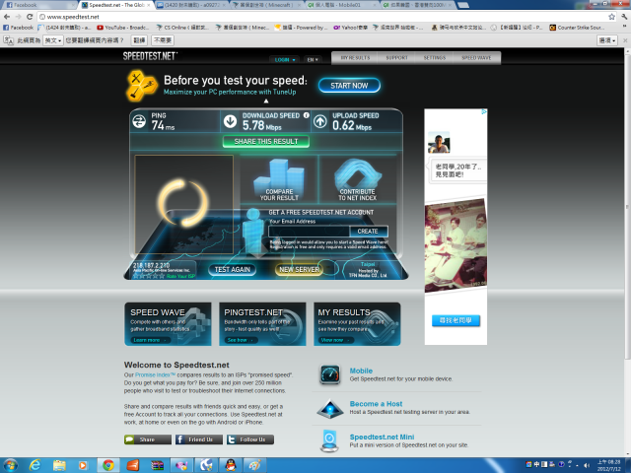Open the Paint taskbar icon
This screenshot has width=631, height=473.
coord(254,465)
